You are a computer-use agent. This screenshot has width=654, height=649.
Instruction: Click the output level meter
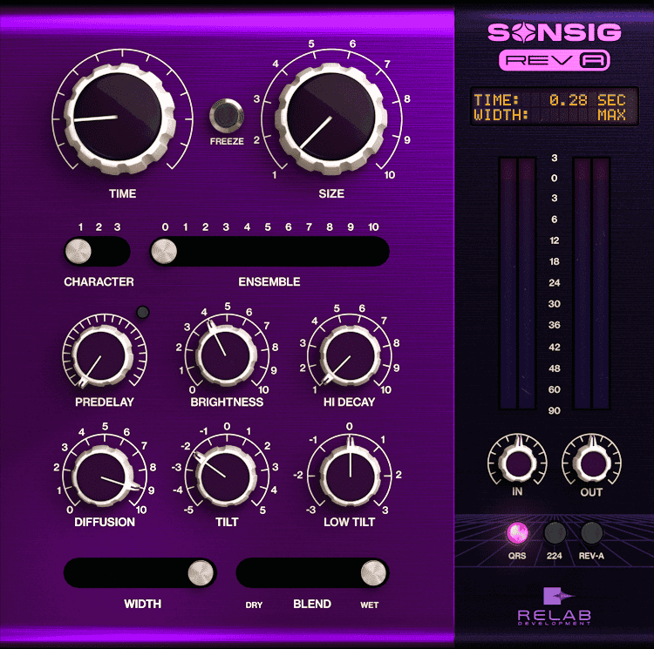[x=591, y=283]
